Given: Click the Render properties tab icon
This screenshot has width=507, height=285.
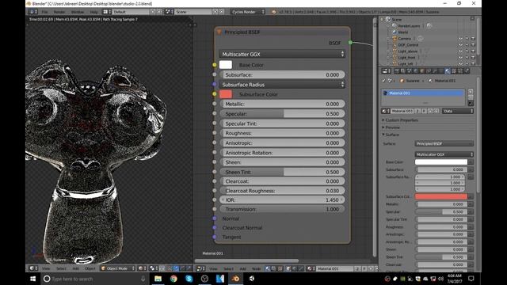Looking at the screenshot, I should [x=396, y=71].
